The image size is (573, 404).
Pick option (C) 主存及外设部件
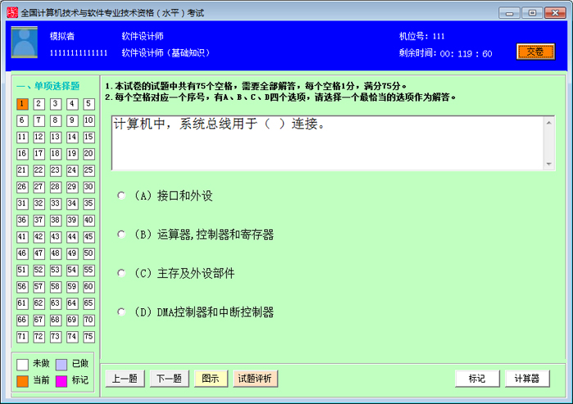coord(121,274)
